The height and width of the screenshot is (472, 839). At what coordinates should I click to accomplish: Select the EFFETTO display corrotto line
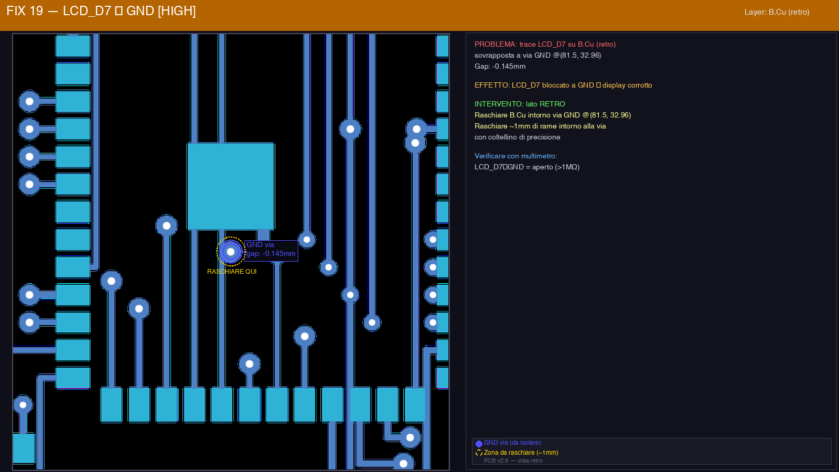[563, 85]
